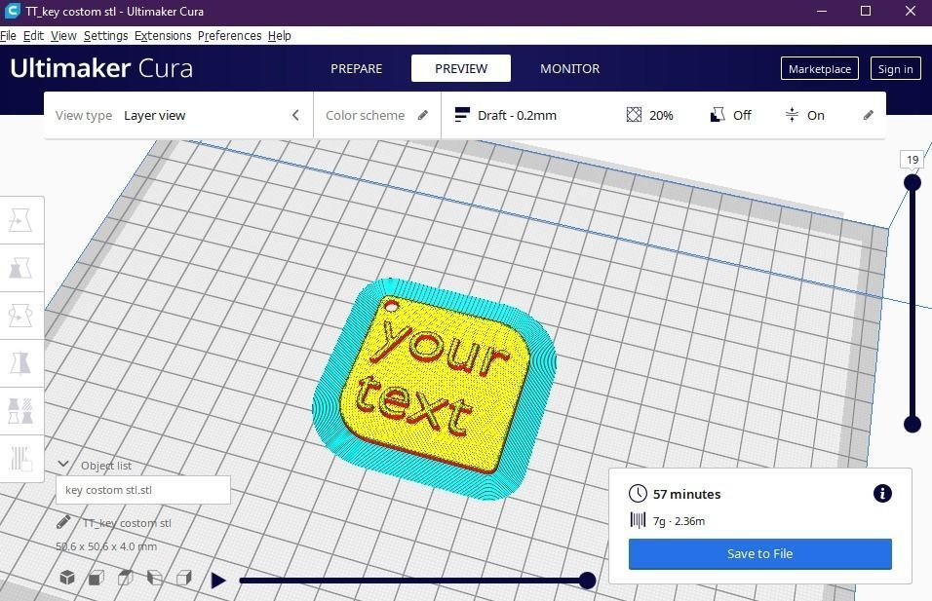Click the Object list label

click(x=106, y=466)
